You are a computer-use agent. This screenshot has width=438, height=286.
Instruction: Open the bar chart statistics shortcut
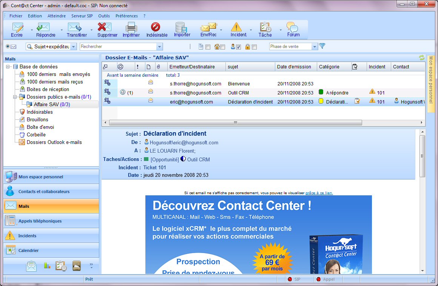click(x=47, y=265)
